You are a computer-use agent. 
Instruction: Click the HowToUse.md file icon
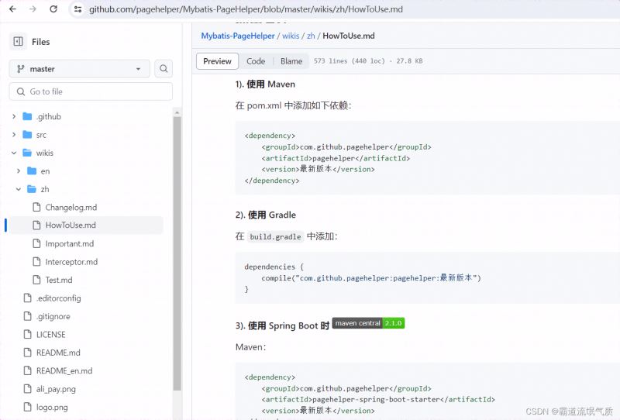(x=36, y=225)
